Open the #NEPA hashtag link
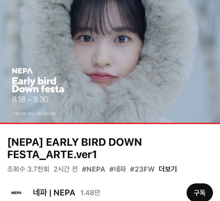Image resolution: width=220 pixels, height=201 pixels. click(93, 169)
